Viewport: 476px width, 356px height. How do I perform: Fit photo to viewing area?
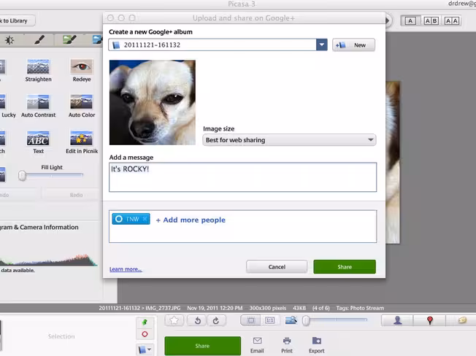[x=250, y=320]
